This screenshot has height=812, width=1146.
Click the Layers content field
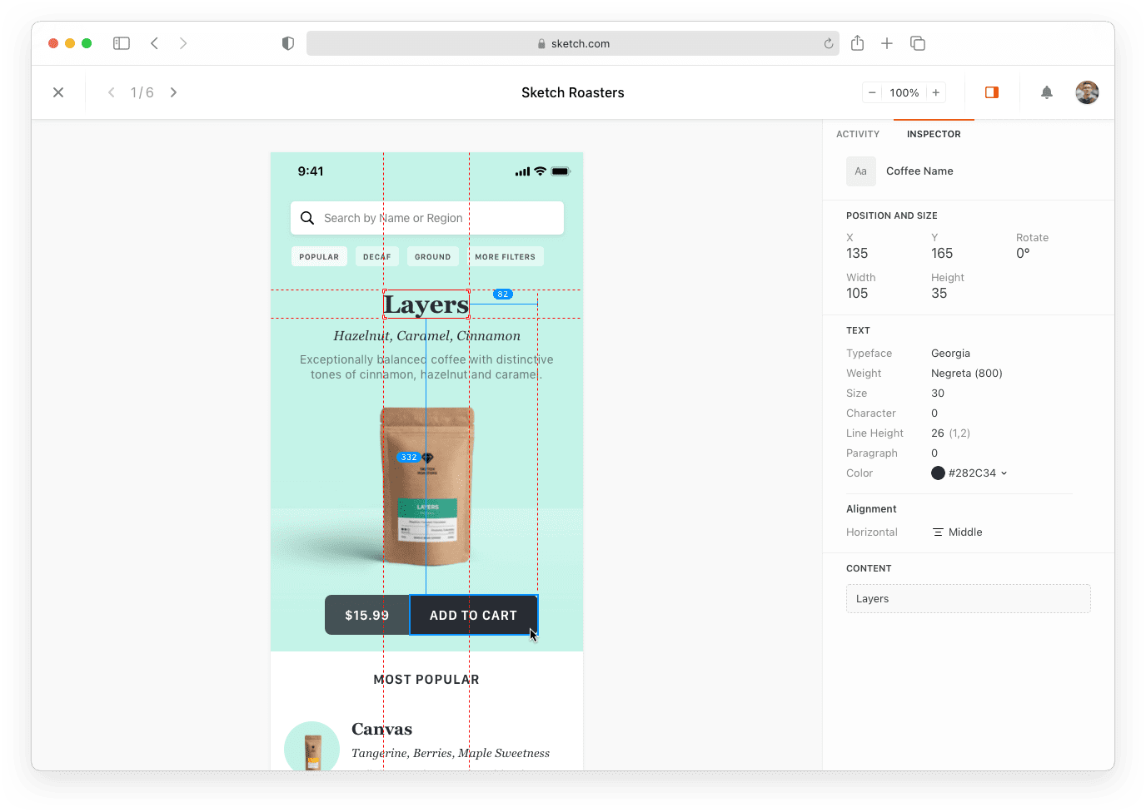pos(969,599)
